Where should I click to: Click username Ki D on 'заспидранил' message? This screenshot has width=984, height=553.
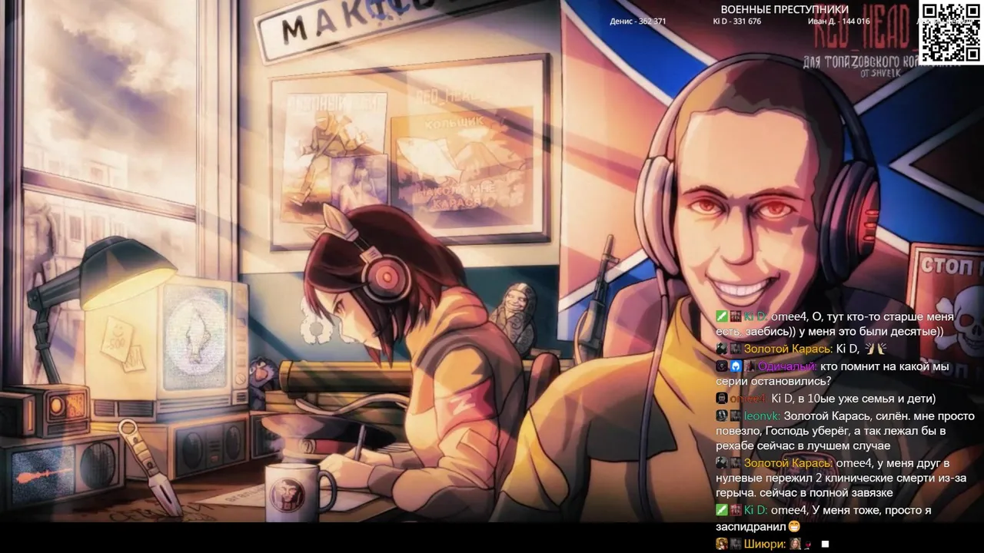tap(755, 510)
